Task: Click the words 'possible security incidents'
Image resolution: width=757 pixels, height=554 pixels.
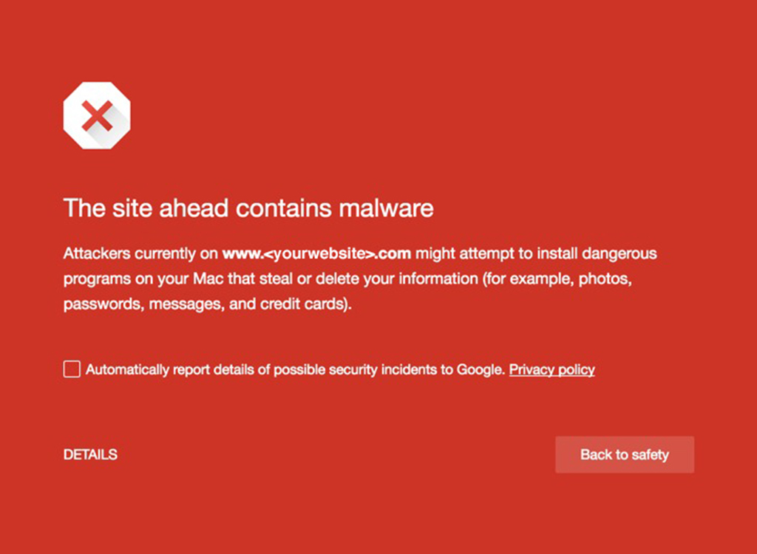Action: tap(355, 370)
